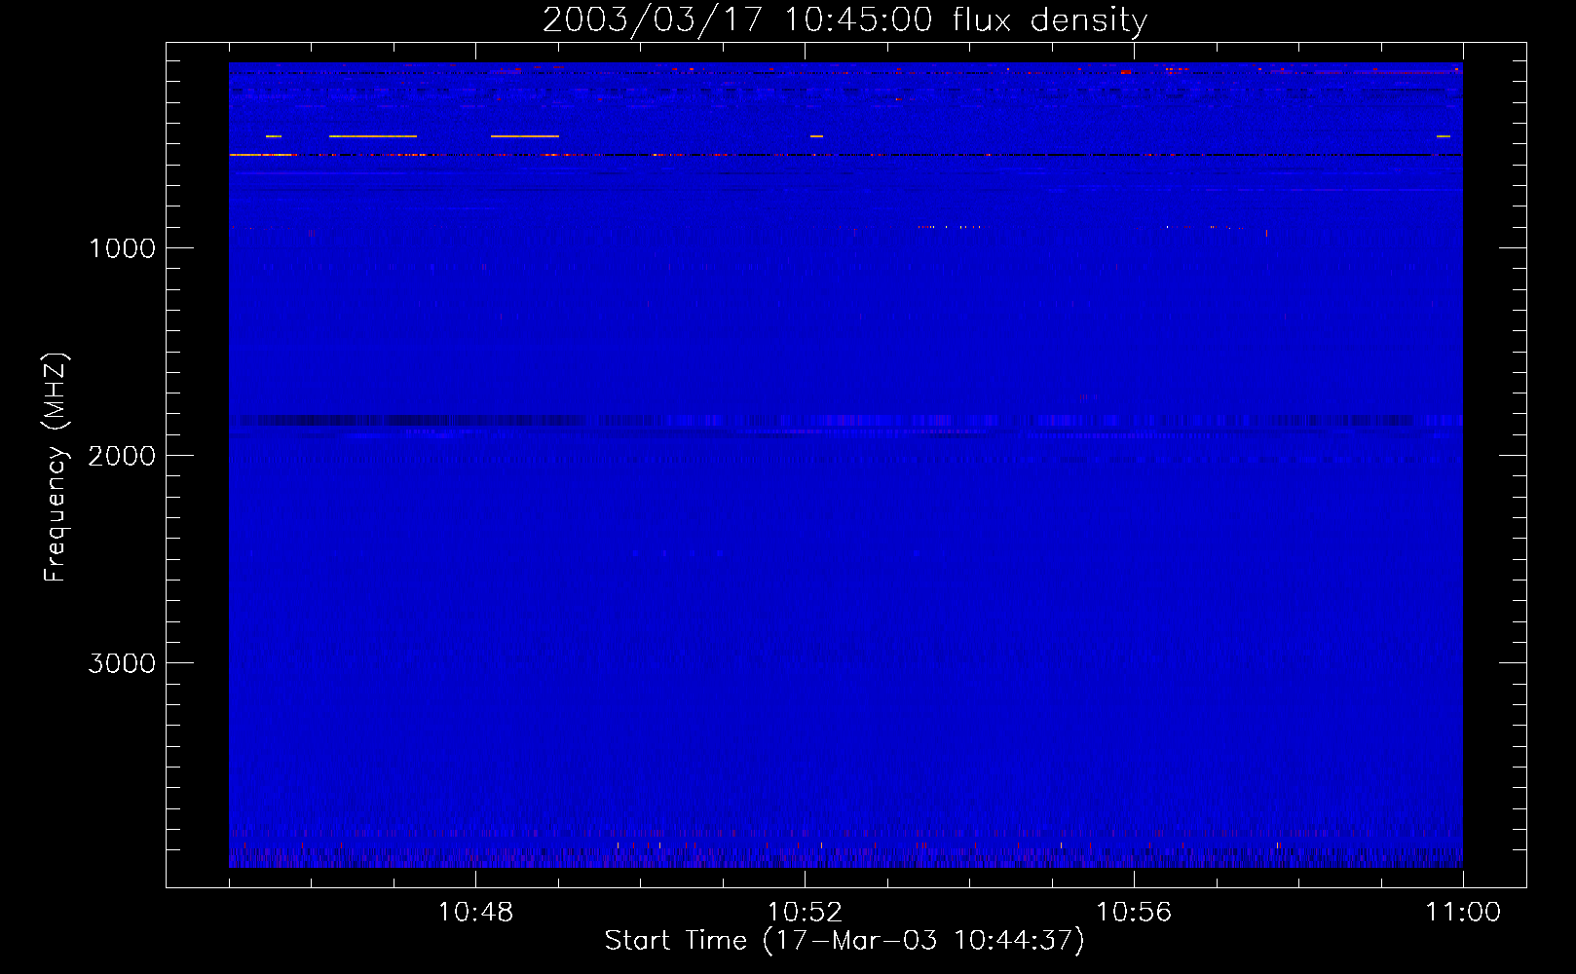Click the 3000 frequency tick label

click(122, 663)
